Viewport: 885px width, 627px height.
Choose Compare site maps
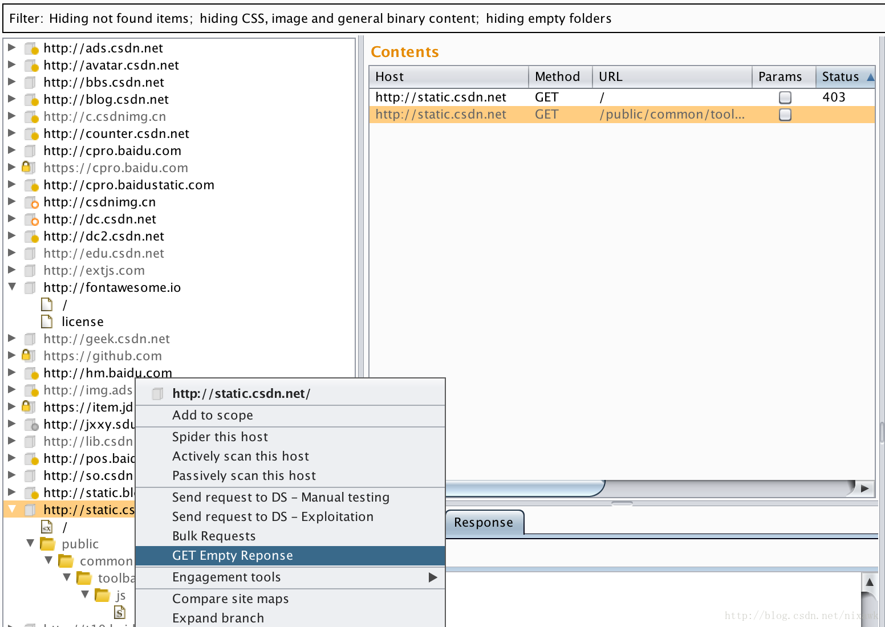290,599
